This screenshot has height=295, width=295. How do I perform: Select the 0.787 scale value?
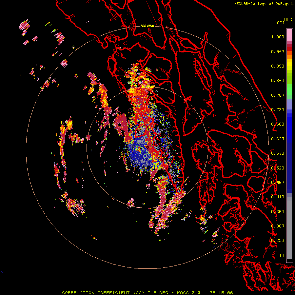(x=278, y=95)
